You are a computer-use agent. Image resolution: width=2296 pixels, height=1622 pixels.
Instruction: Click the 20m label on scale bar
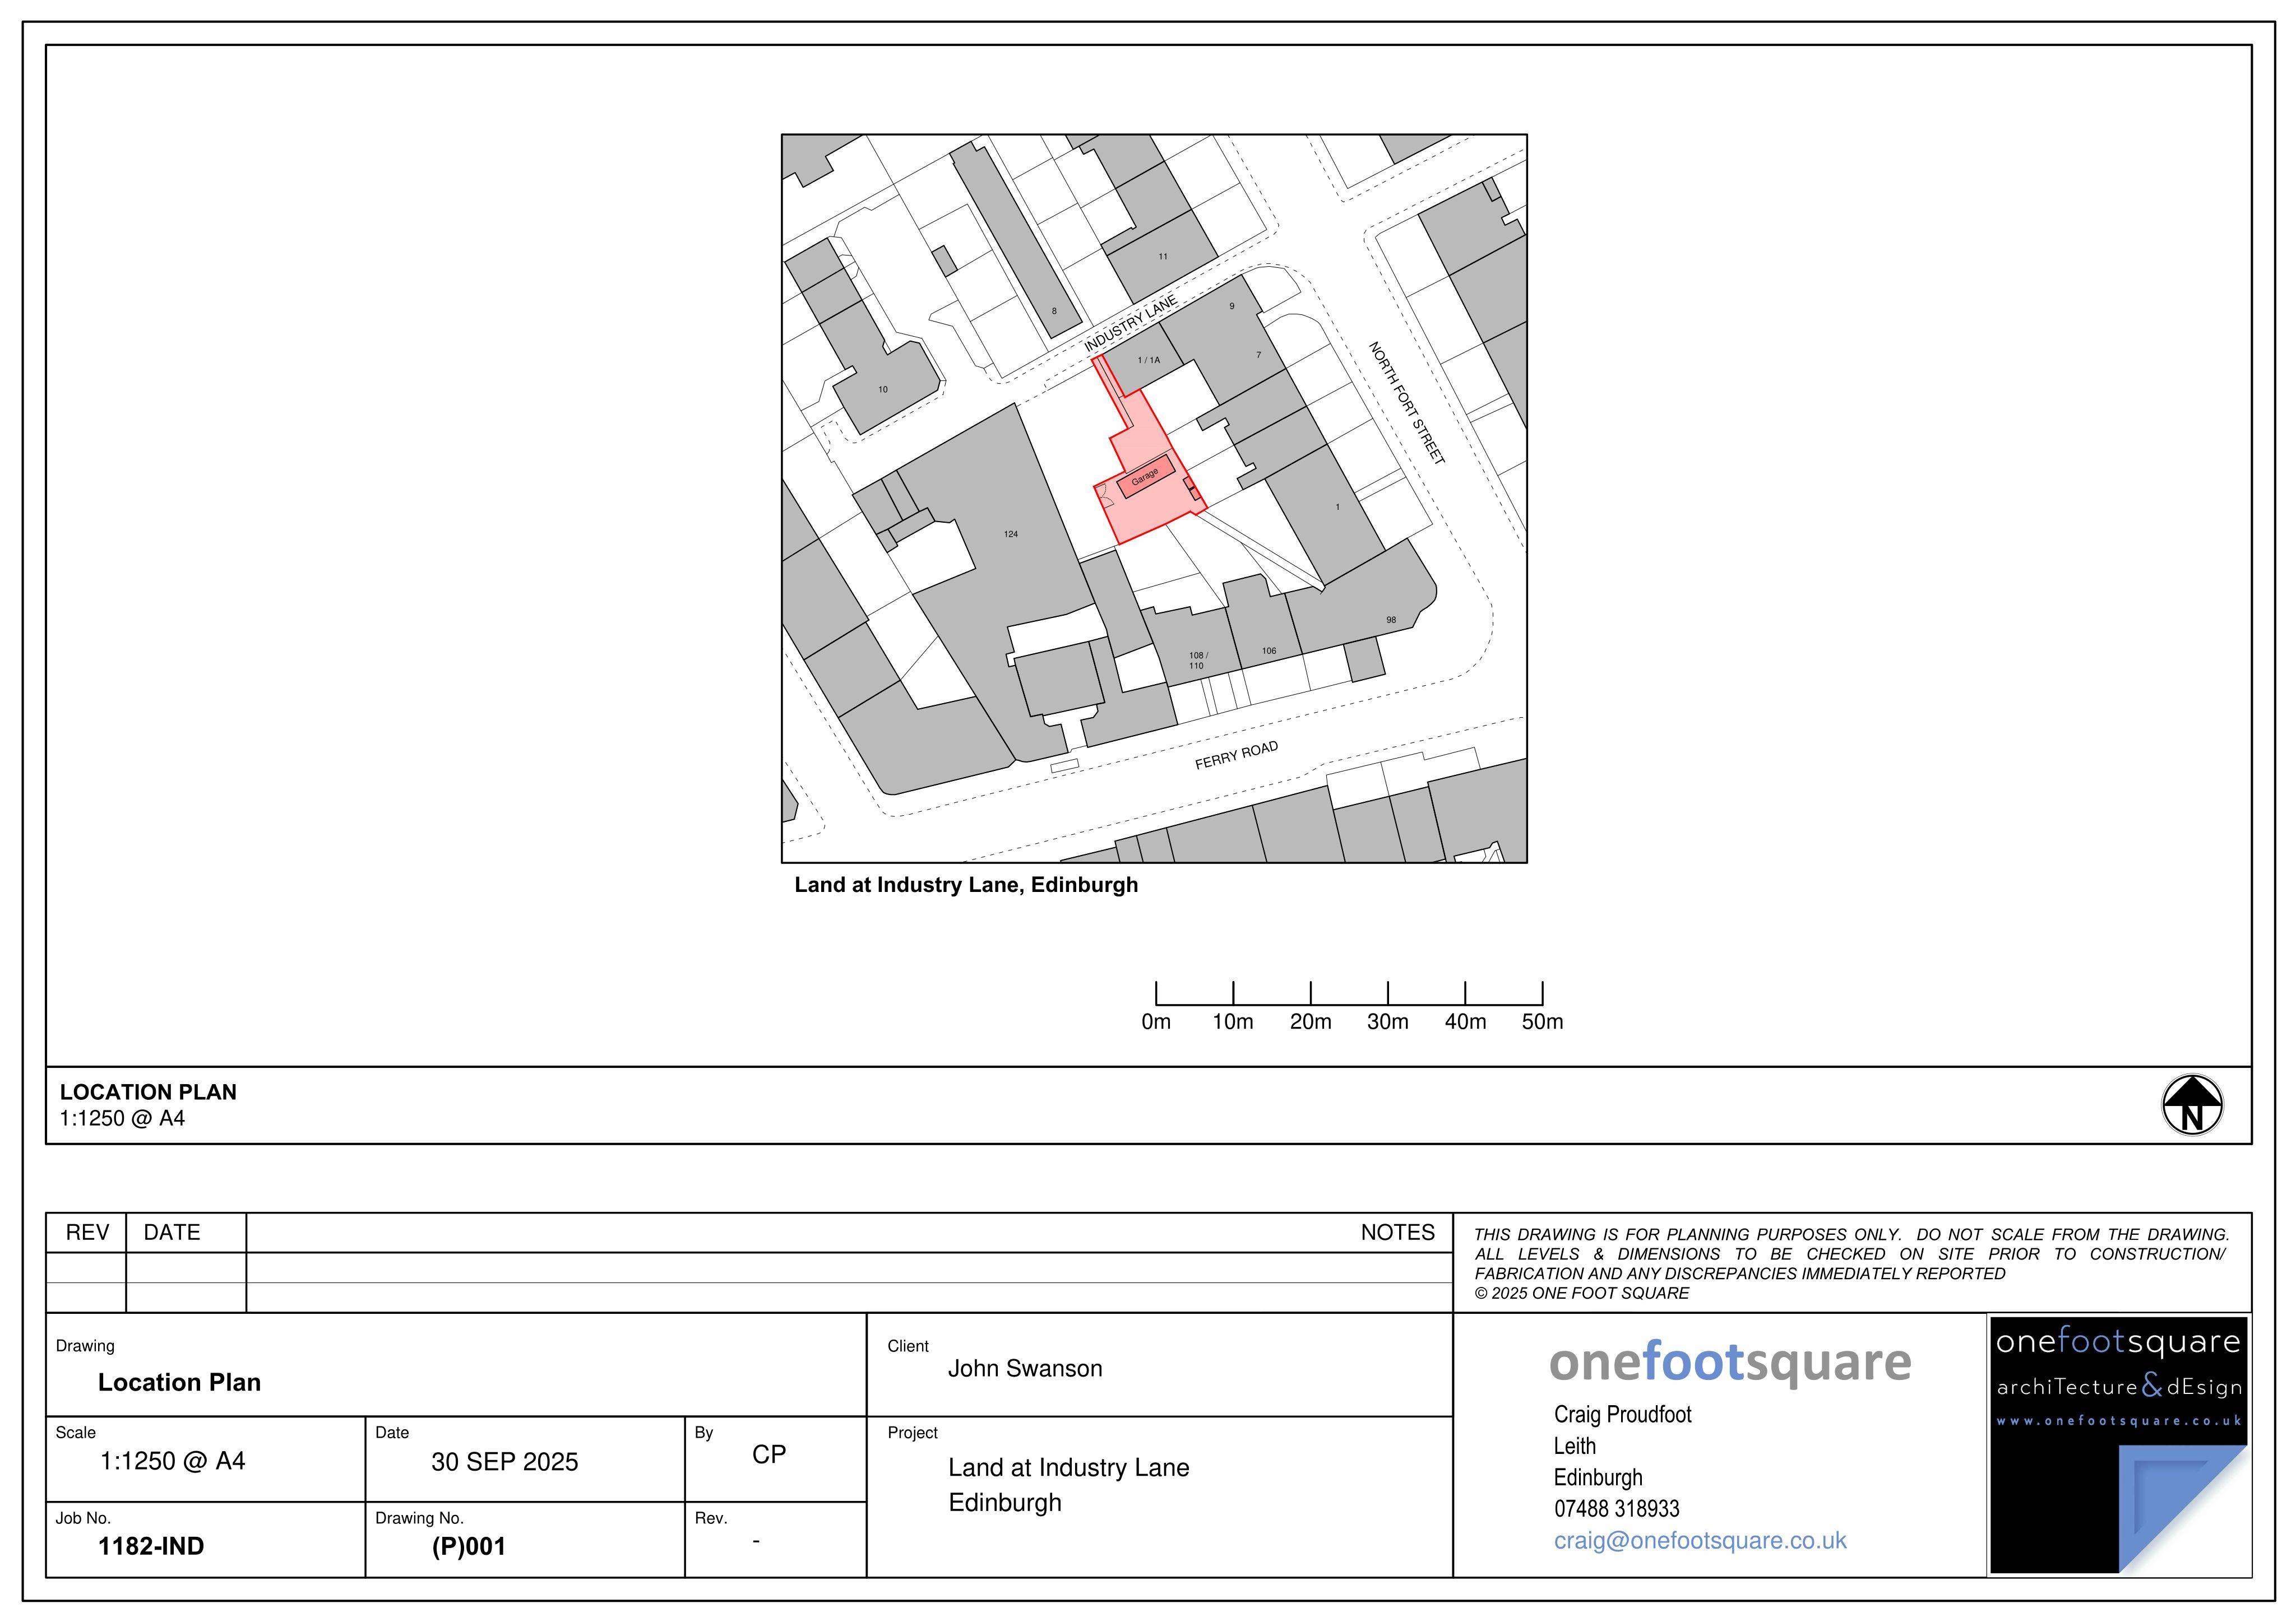[1310, 1023]
